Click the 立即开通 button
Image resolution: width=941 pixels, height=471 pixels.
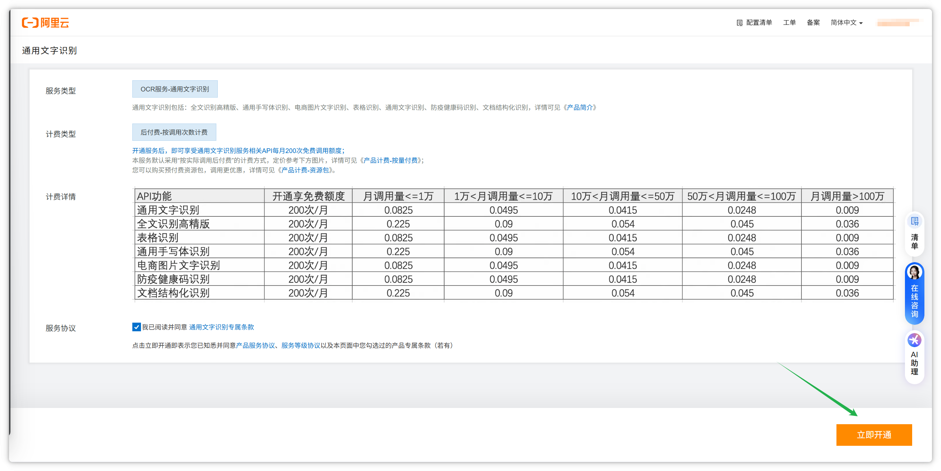[874, 435]
